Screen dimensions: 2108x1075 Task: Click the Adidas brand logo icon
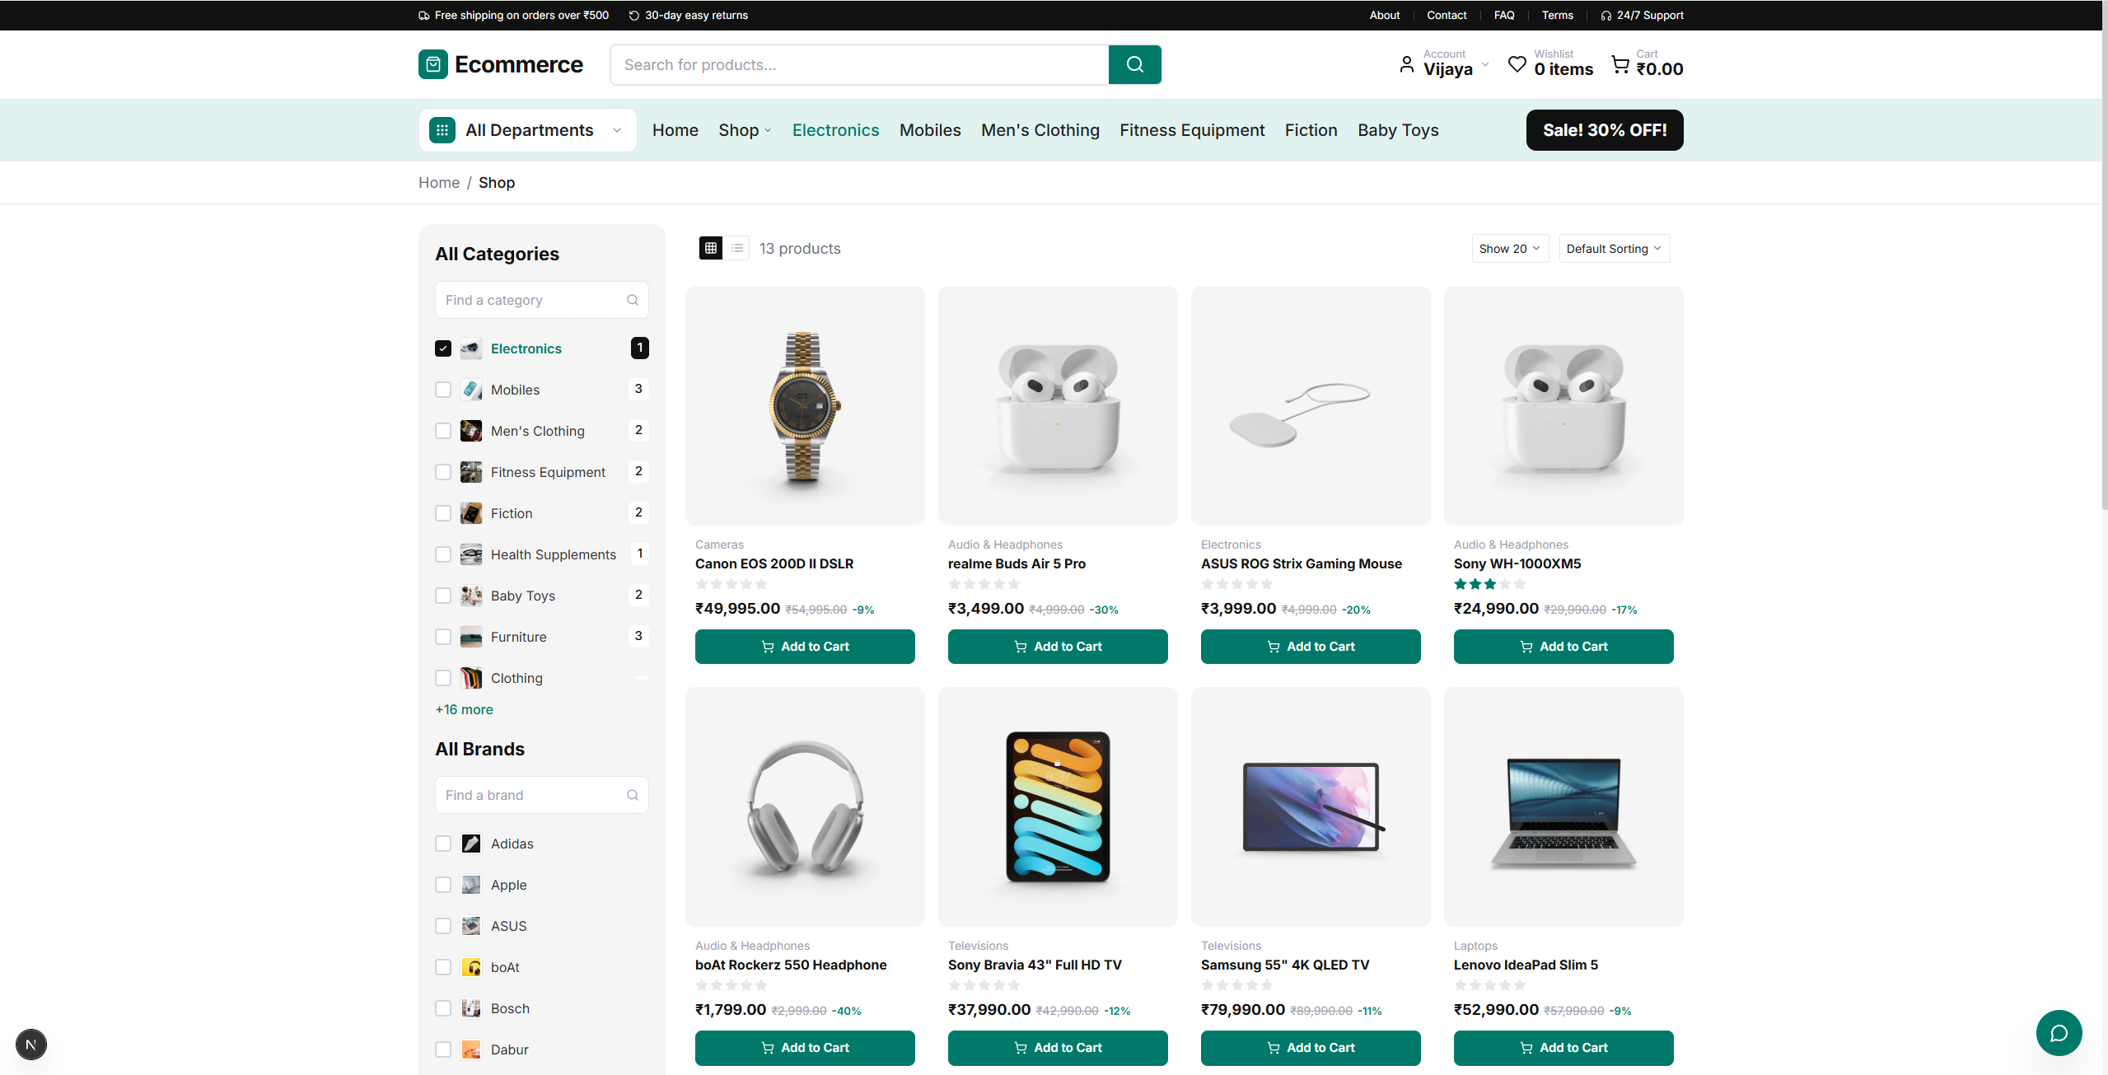point(471,844)
